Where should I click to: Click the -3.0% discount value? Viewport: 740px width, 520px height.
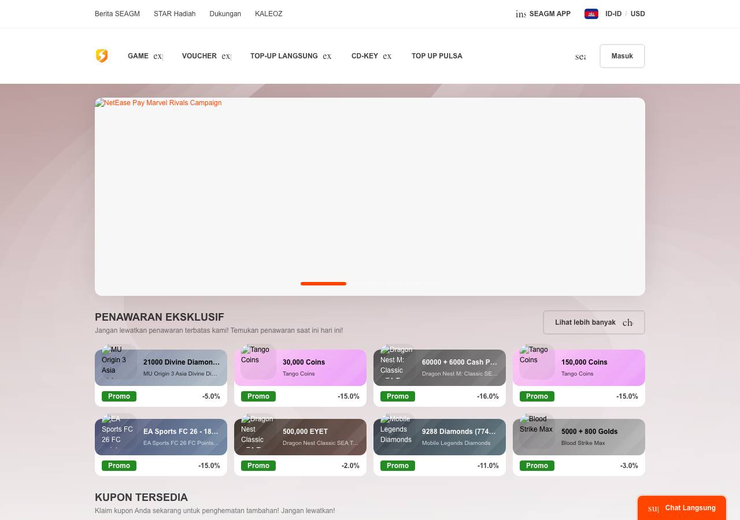629,466
